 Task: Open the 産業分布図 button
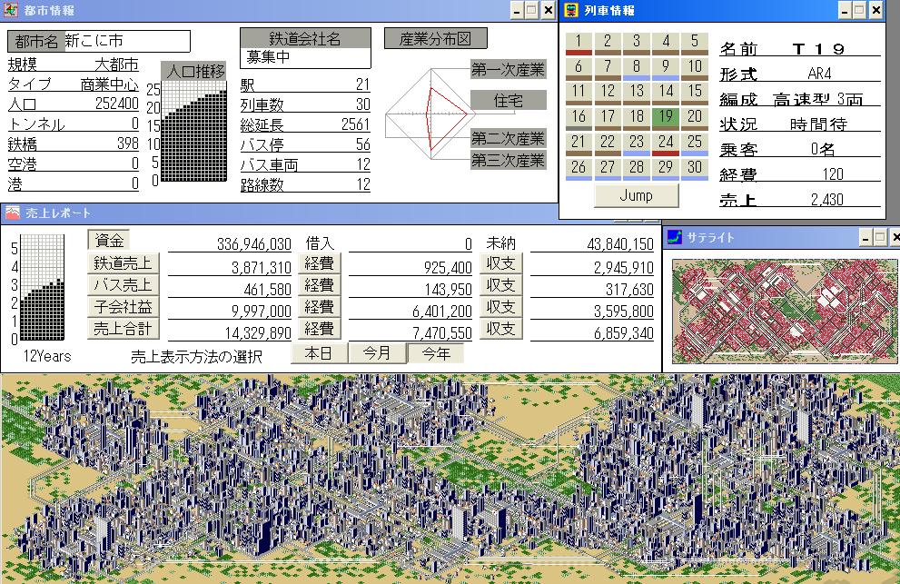pos(435,38)
